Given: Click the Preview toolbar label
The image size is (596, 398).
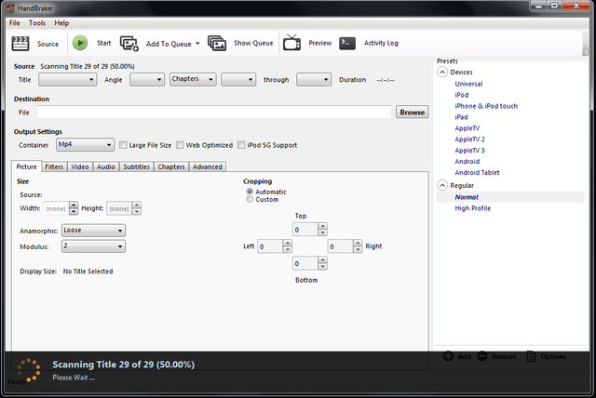Looking at the screenshot, I should pos(320,44).
